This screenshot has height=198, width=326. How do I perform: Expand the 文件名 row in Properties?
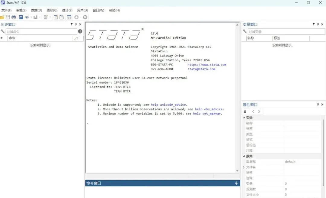pos(244,167)
